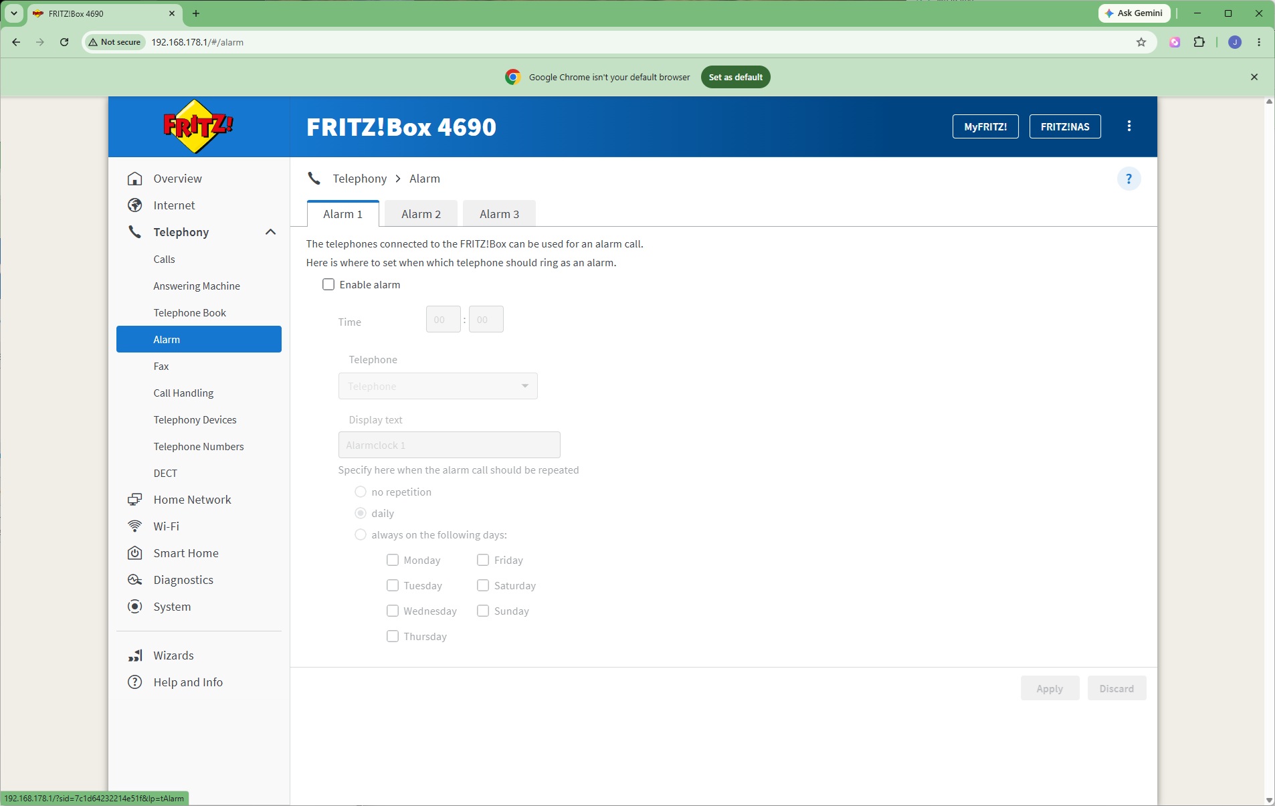
Task: Open the Chrome tab search dropdown
Action: [13, 13]
